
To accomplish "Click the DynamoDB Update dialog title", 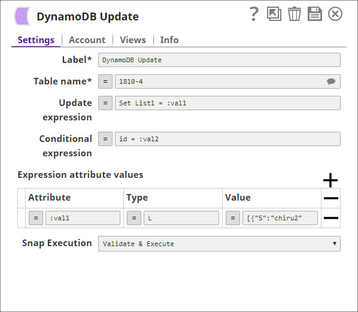I will click(x=87, y=16).
